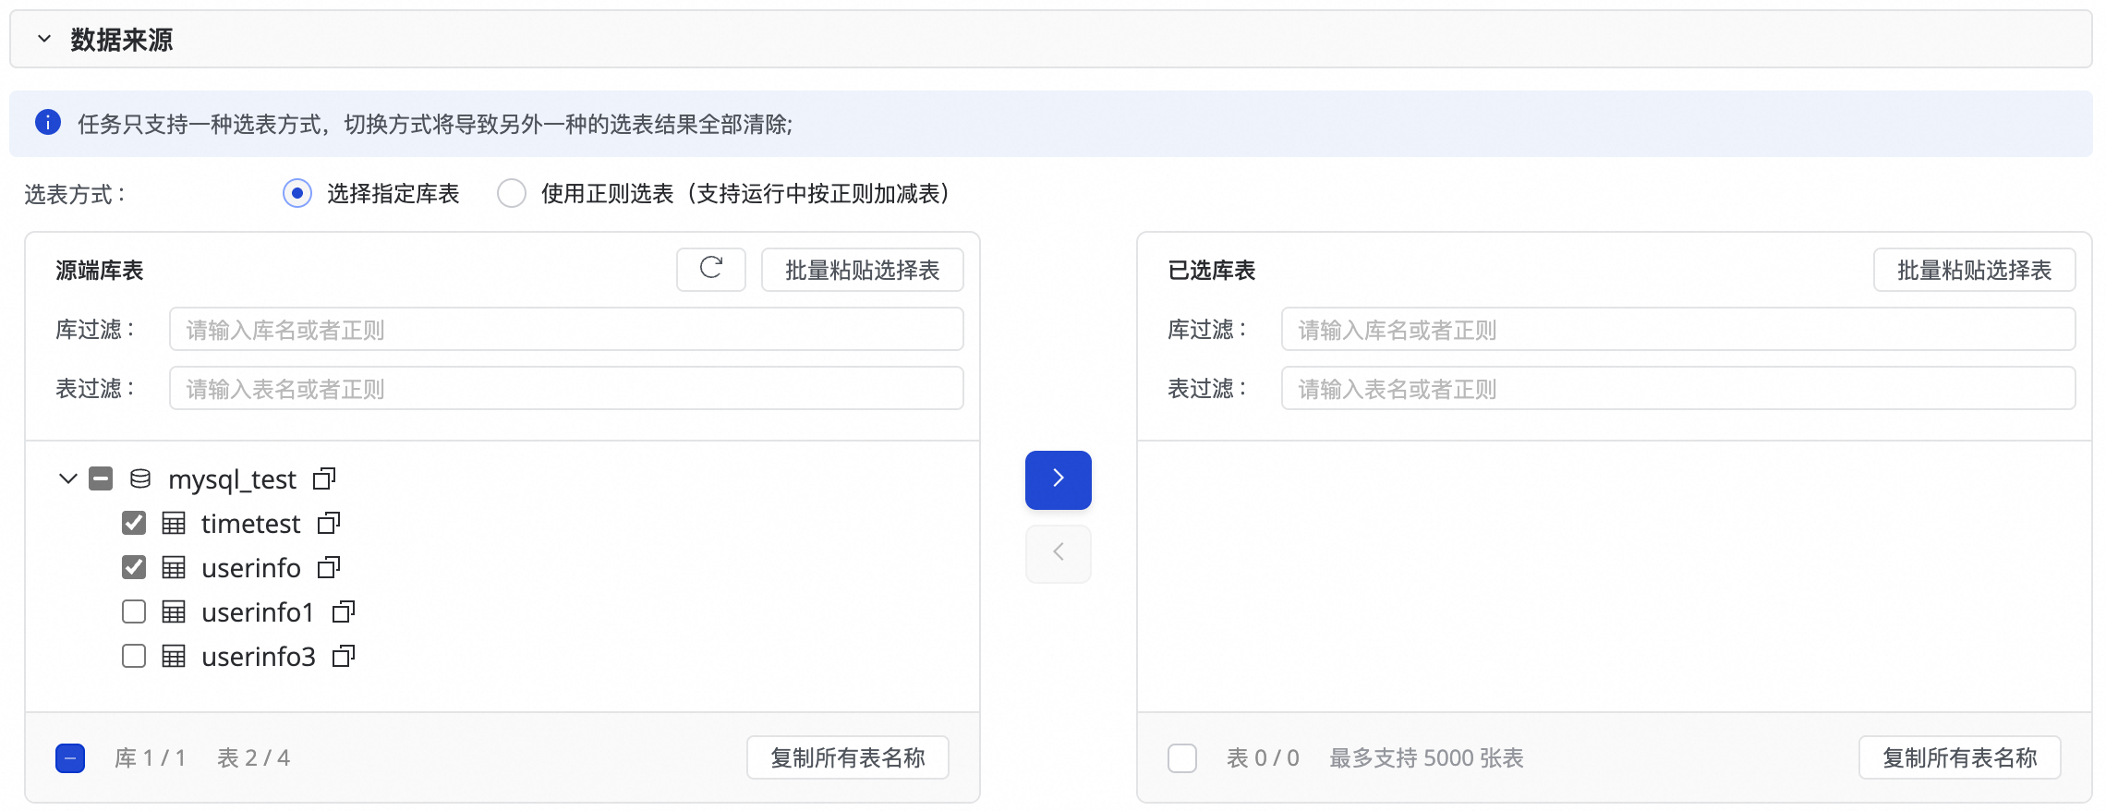
Task: Select the regex table selection radio option
Action: point(512,193)
